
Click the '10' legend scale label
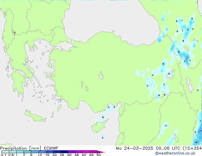[40, 155]
